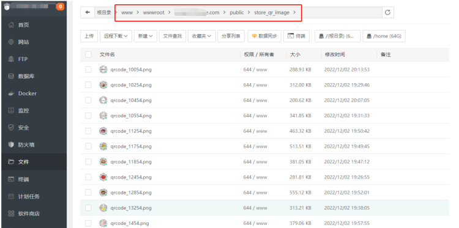Refresh the file list with reload icon

coord(387,13)
